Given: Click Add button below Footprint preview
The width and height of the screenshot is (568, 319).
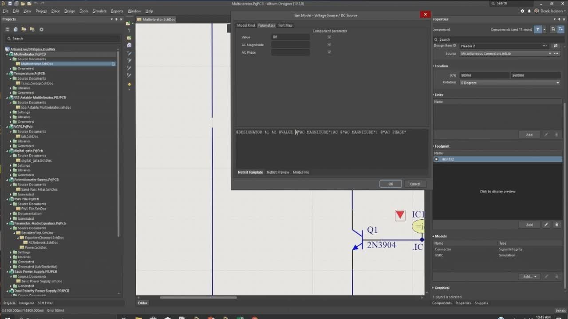Looking at the screenshot, I should tap(529, 225).
